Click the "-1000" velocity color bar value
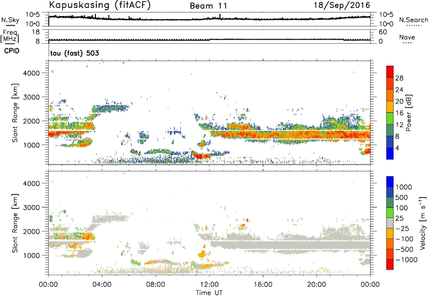The image size is (428, 296). (406, 260)
